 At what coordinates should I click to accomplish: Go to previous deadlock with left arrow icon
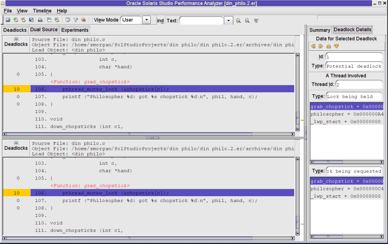click(x=313, y=46)
